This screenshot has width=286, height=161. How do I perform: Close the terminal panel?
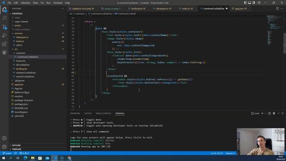click(282, 113)
